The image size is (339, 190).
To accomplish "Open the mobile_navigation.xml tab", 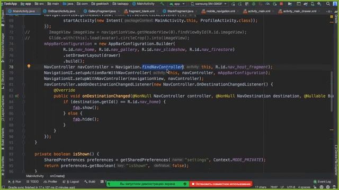I will click(218, 11).
